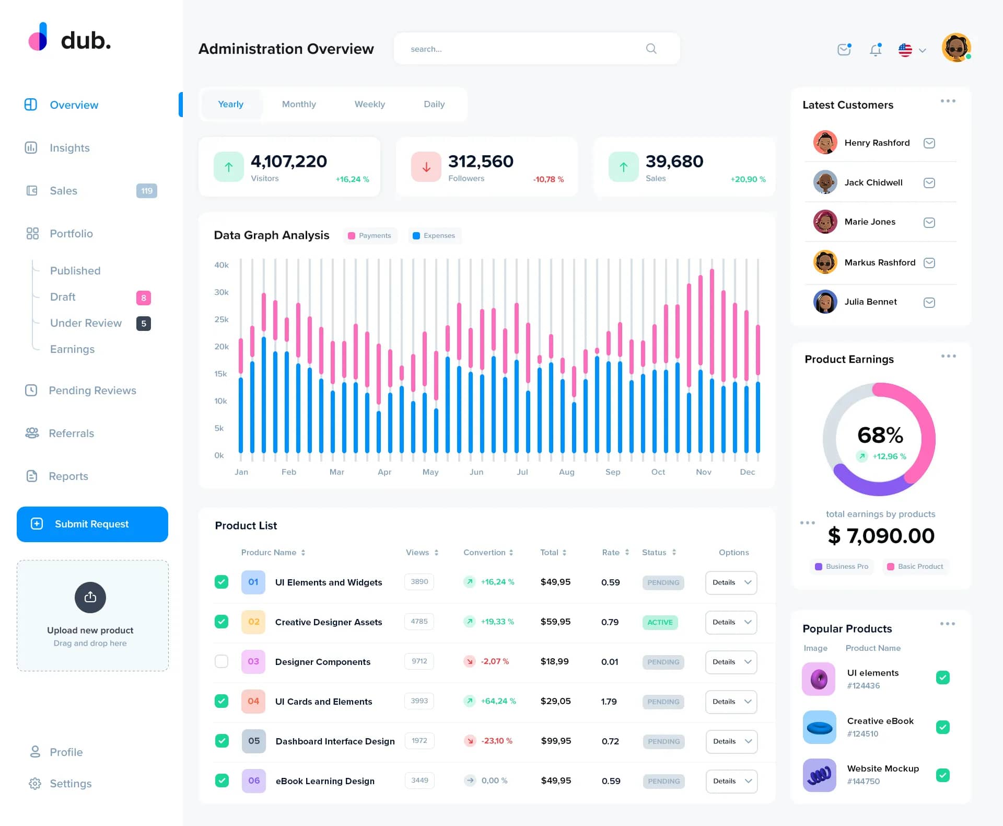The image size is (1003, 826).
Task: Click the Profile person icon
Action: tap(35, 752)
